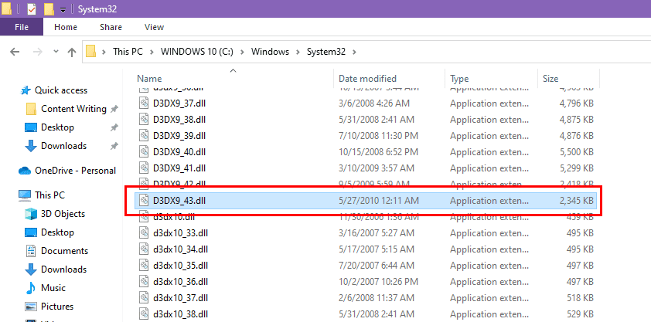Click System32 breadcrumb in address bar

326,52
